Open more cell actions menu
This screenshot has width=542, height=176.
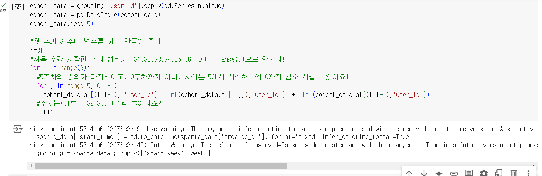click(x=528, y=173)
